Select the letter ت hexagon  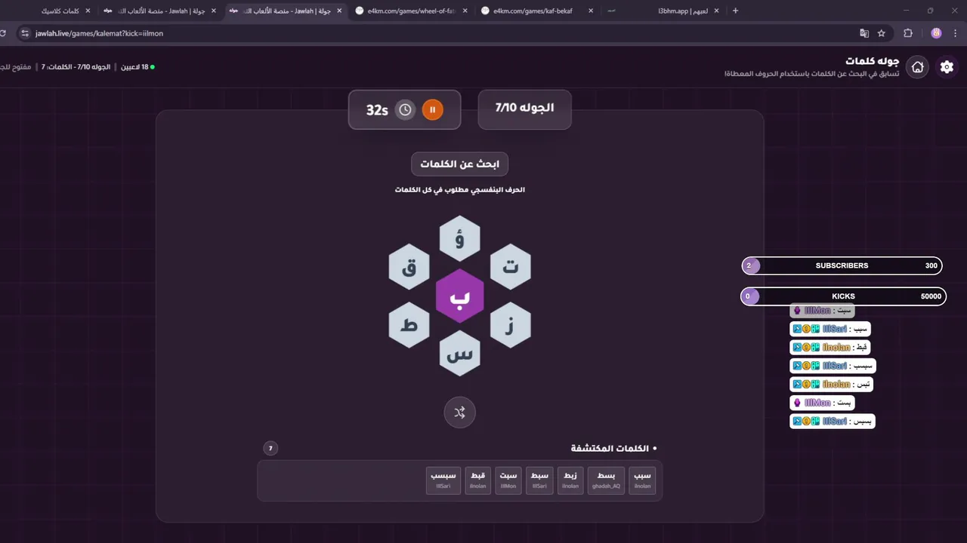pyautogui.click(x=511, y=267)
